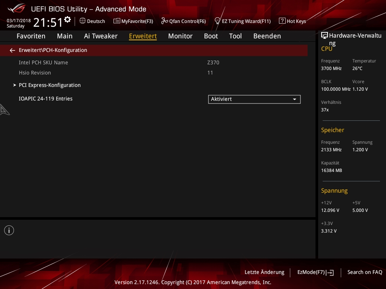Screen dimensions: 386x289
Task: Click the globe language icon
Action: 83,21
